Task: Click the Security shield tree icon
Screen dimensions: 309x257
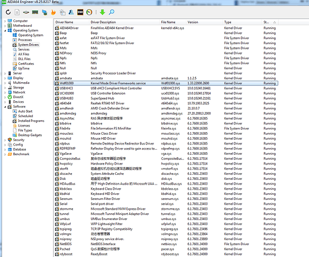Action: click(10, 140)
